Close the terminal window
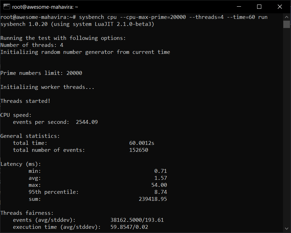This screenshot has width=291, height=233. 280,7
